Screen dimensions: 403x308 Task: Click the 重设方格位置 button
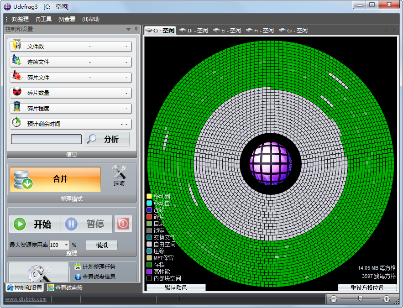click(x=367, y=287)
